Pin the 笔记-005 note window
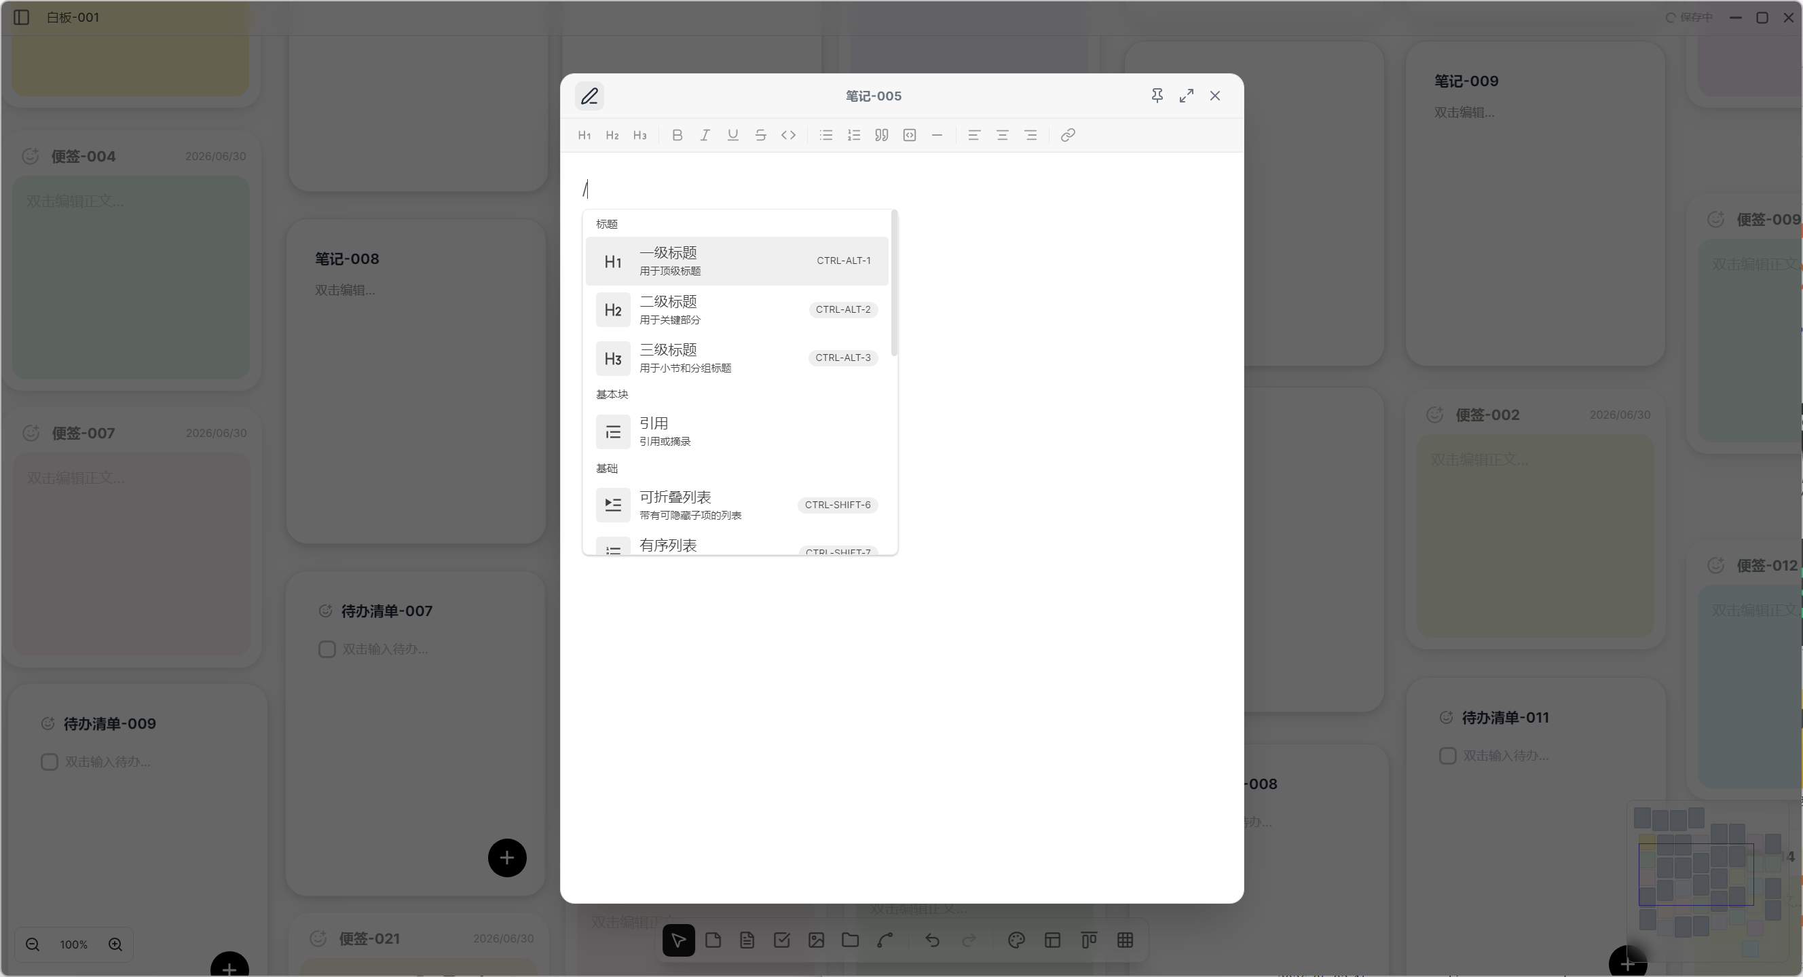This screenshot has height=977, width=1803. pyautogui.click(x=1157, y=96)
